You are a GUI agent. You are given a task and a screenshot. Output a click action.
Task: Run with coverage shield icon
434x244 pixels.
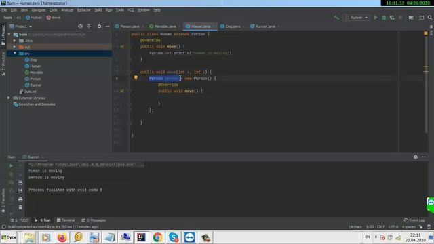click(x=392, y=18)
